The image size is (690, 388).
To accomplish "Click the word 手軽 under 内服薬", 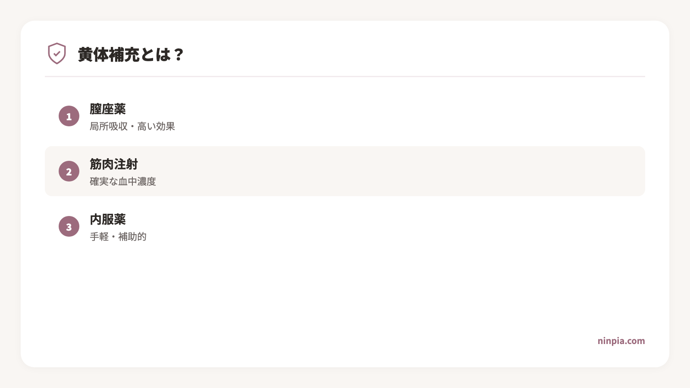I will click(x=99, y=237).
